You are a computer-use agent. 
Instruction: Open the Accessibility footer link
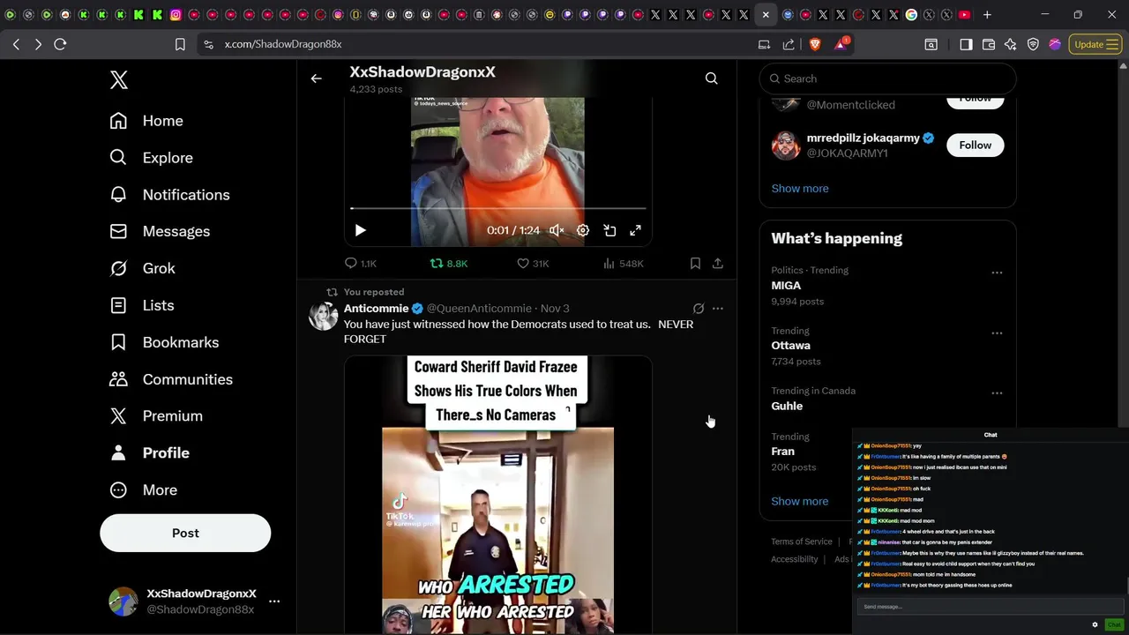[x=794, y=559]
